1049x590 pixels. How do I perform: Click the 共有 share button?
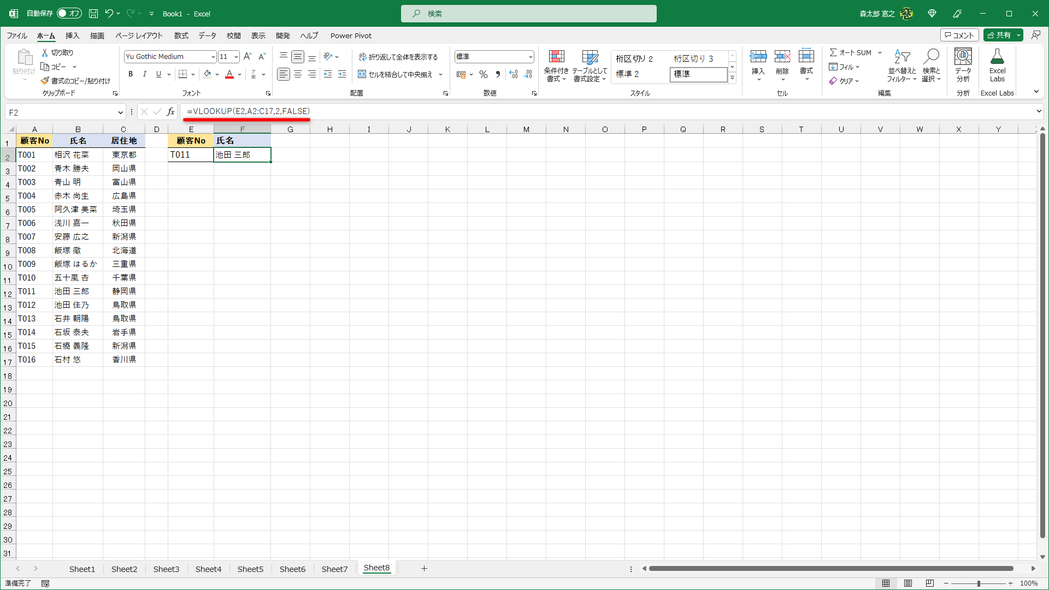[x=1002, y=34]
